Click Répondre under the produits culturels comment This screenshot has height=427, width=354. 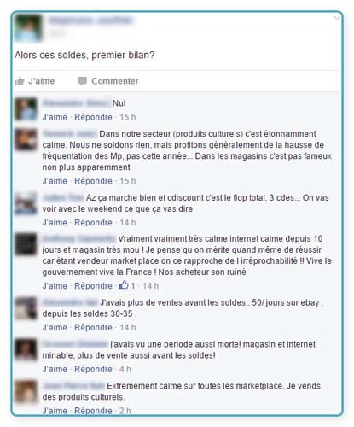point(93,181)
